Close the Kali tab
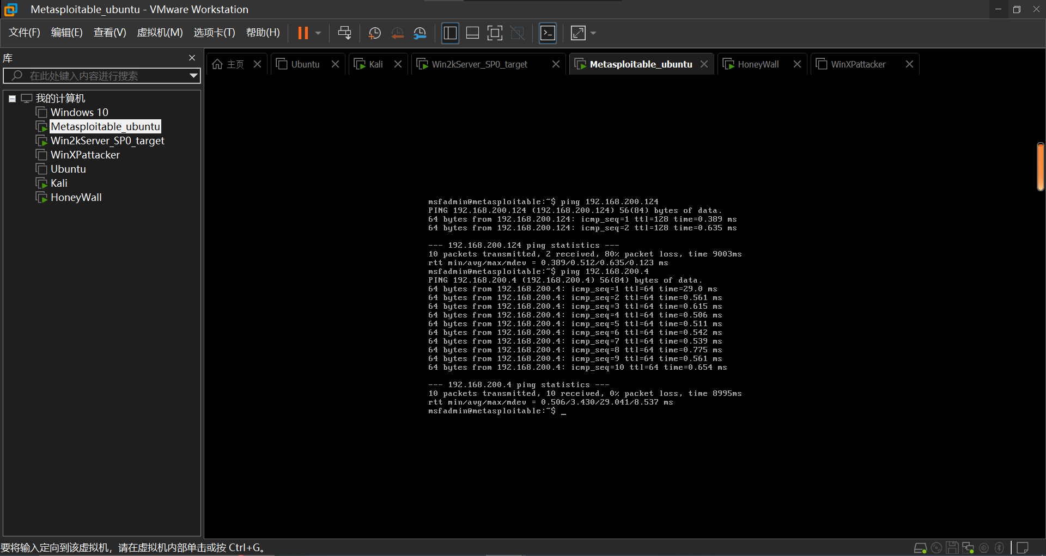1046x556 pixels. click(x=398, y=64)
